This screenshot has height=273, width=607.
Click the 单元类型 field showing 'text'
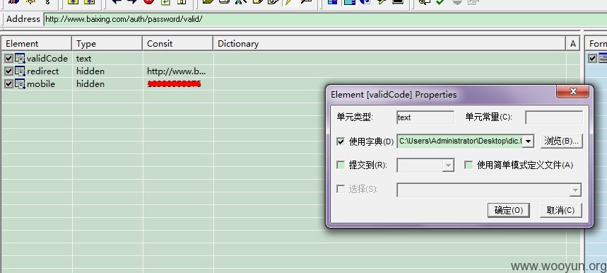pyautogui.click(x=425, y=117)
